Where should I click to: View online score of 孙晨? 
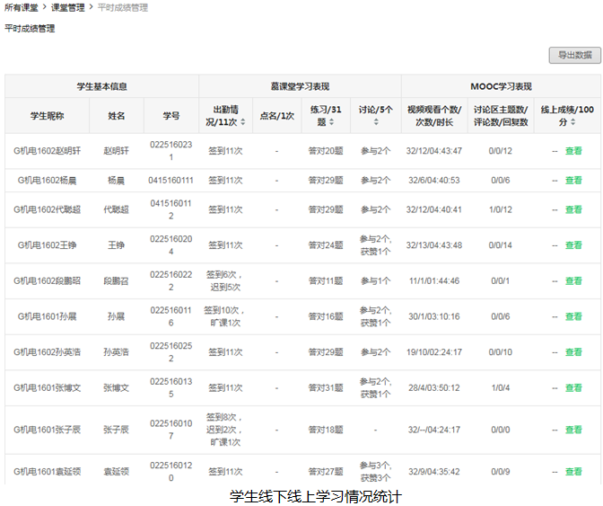point(573,316)
